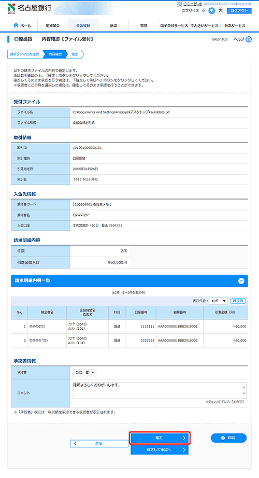Open help via question mark icon
This screenshot has height=478, width=259.
(x=248, y=39)
